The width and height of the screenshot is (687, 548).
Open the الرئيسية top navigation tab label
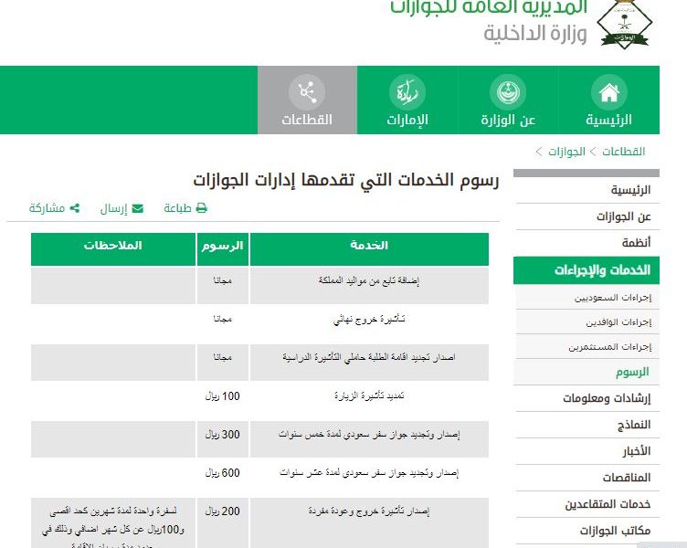(x=609, y=120)
